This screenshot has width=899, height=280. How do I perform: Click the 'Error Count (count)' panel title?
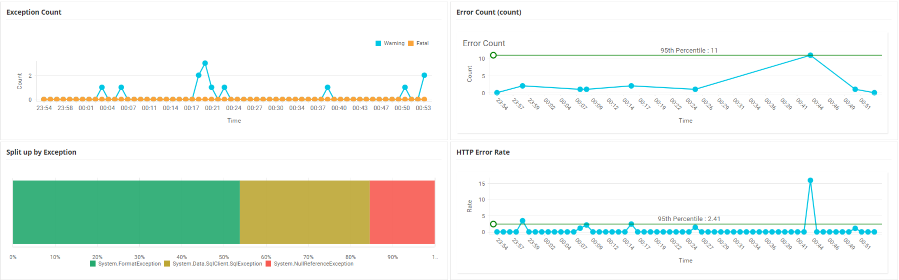[x=489, y=12]
